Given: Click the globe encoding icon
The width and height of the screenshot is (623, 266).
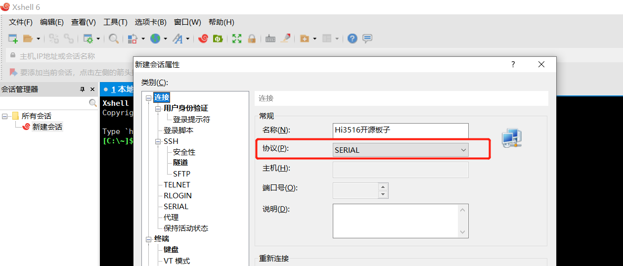Looking at the screenshot, I should tap(155, 39).
